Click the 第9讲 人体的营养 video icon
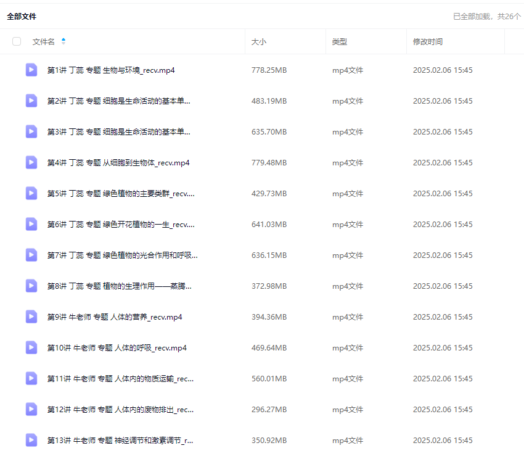Image resolution: width=524 pixels, height=456 pixels. (x=31, y=317)
